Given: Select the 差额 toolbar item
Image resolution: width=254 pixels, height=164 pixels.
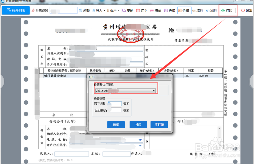Looking at the screenshot, I should [84, 10].
